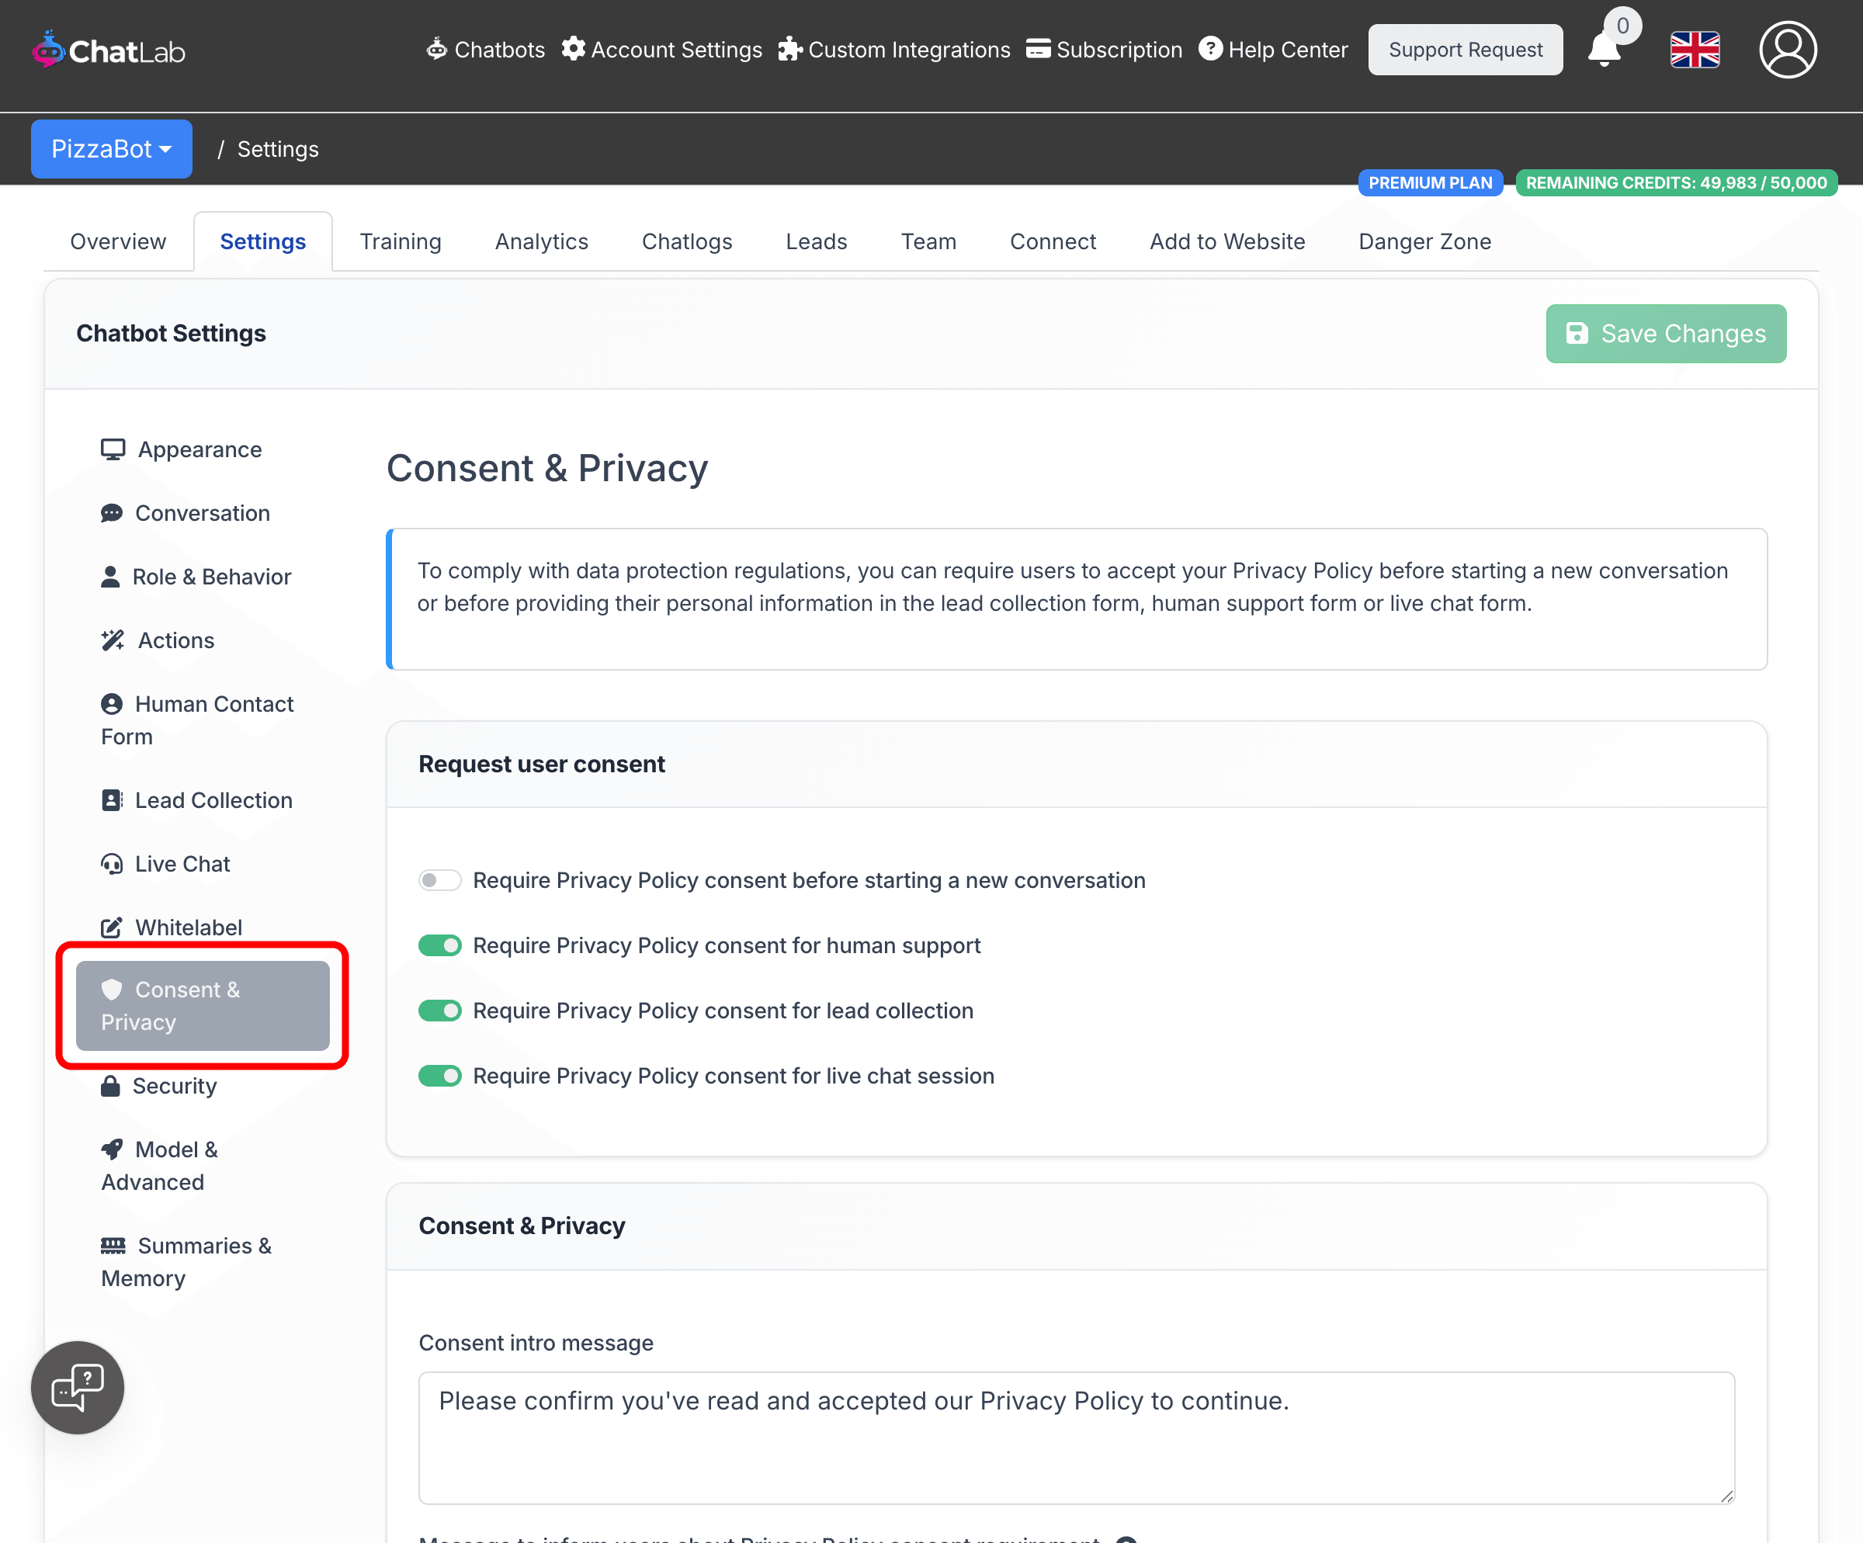Click the floating help chat widget icon
1863x1543 pixels.
[x=78, y=1387]
